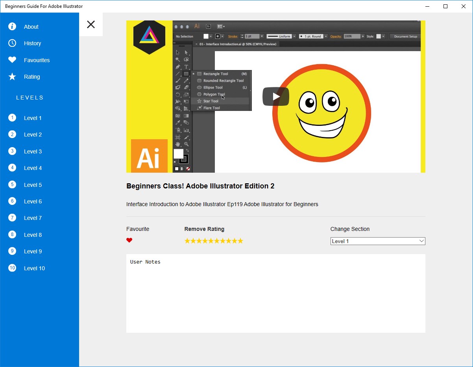Screen dimensions: 473x367
Task: Click the circled number 2 icon
Action: (12, 134)
